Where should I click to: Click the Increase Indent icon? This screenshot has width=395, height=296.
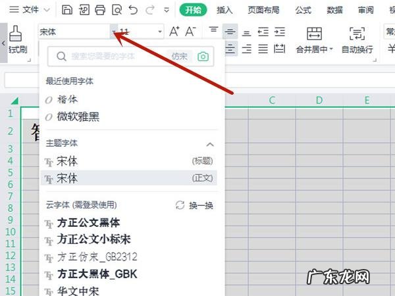coord(280,32)
